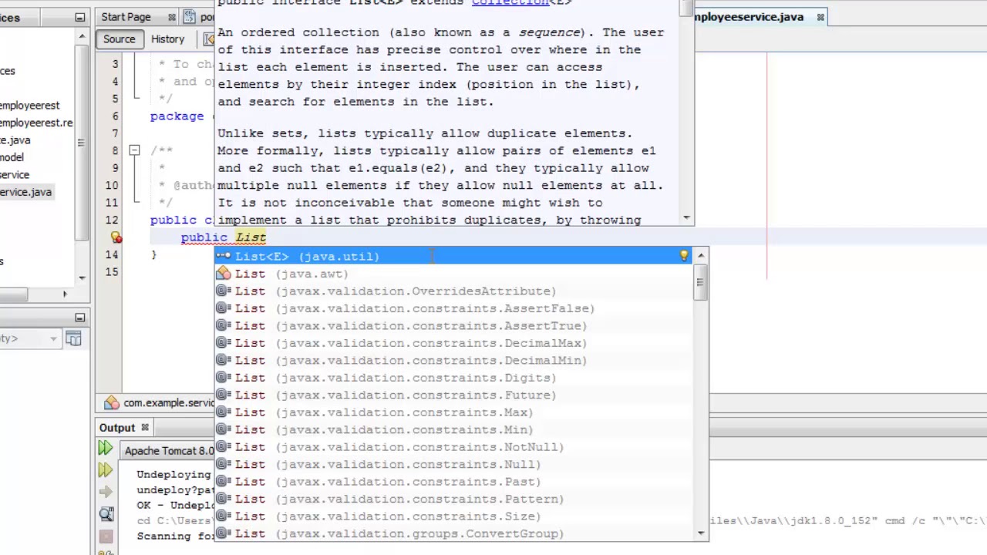Choose List (java.awt) completion
This screenshot has height=555, width=987.
[x=454, y=274]
